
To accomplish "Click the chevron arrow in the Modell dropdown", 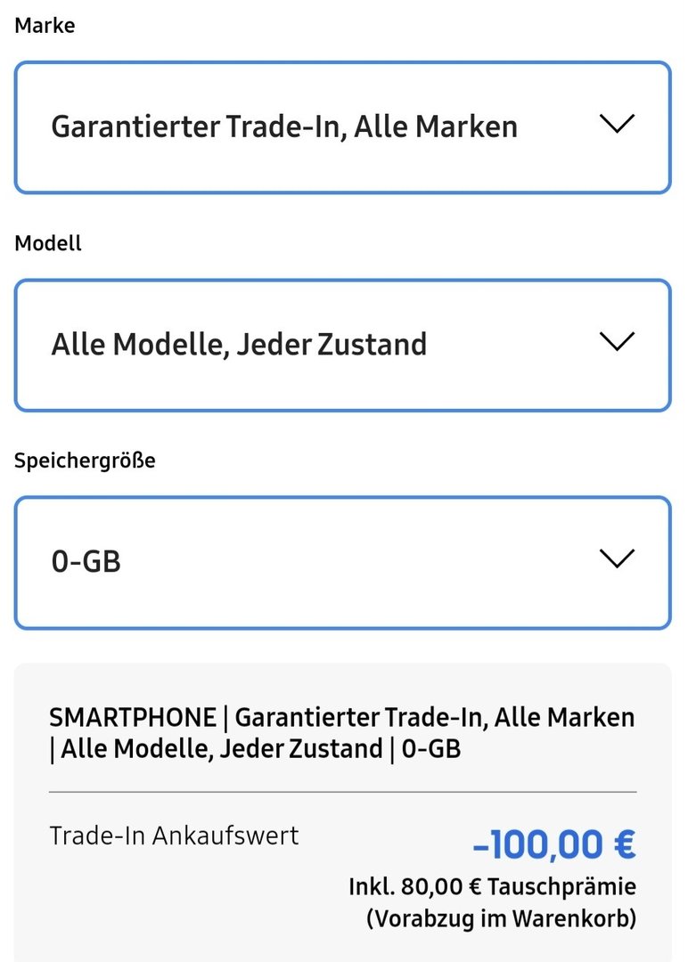I will click(x=617, y=342).
